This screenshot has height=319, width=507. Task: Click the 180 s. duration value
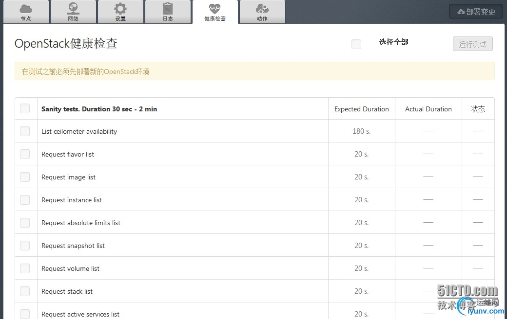coord(362,131)
